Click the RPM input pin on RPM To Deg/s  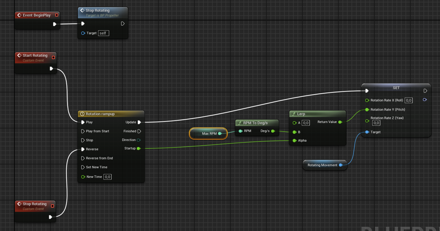[x=241, y=131]
